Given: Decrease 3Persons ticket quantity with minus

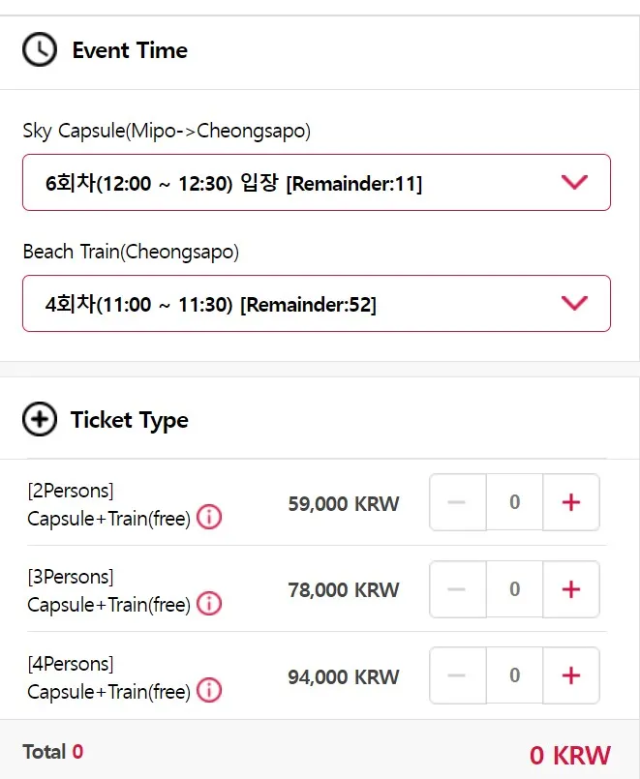Looking at the screenshot, I should (x=458, y=588).
